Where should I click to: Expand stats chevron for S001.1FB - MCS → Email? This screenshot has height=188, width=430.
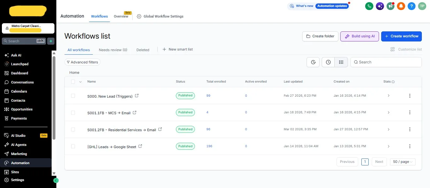pos(388,112)
